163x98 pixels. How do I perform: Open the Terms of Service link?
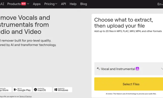tap(25, 96)
